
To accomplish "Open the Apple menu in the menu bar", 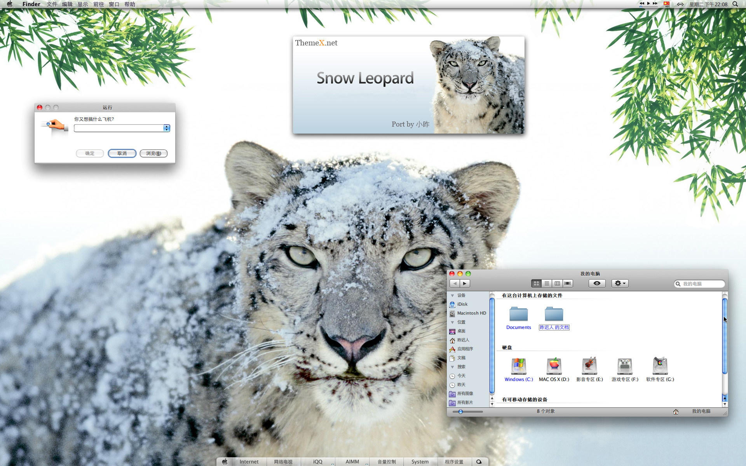I will tap(9, 4).
